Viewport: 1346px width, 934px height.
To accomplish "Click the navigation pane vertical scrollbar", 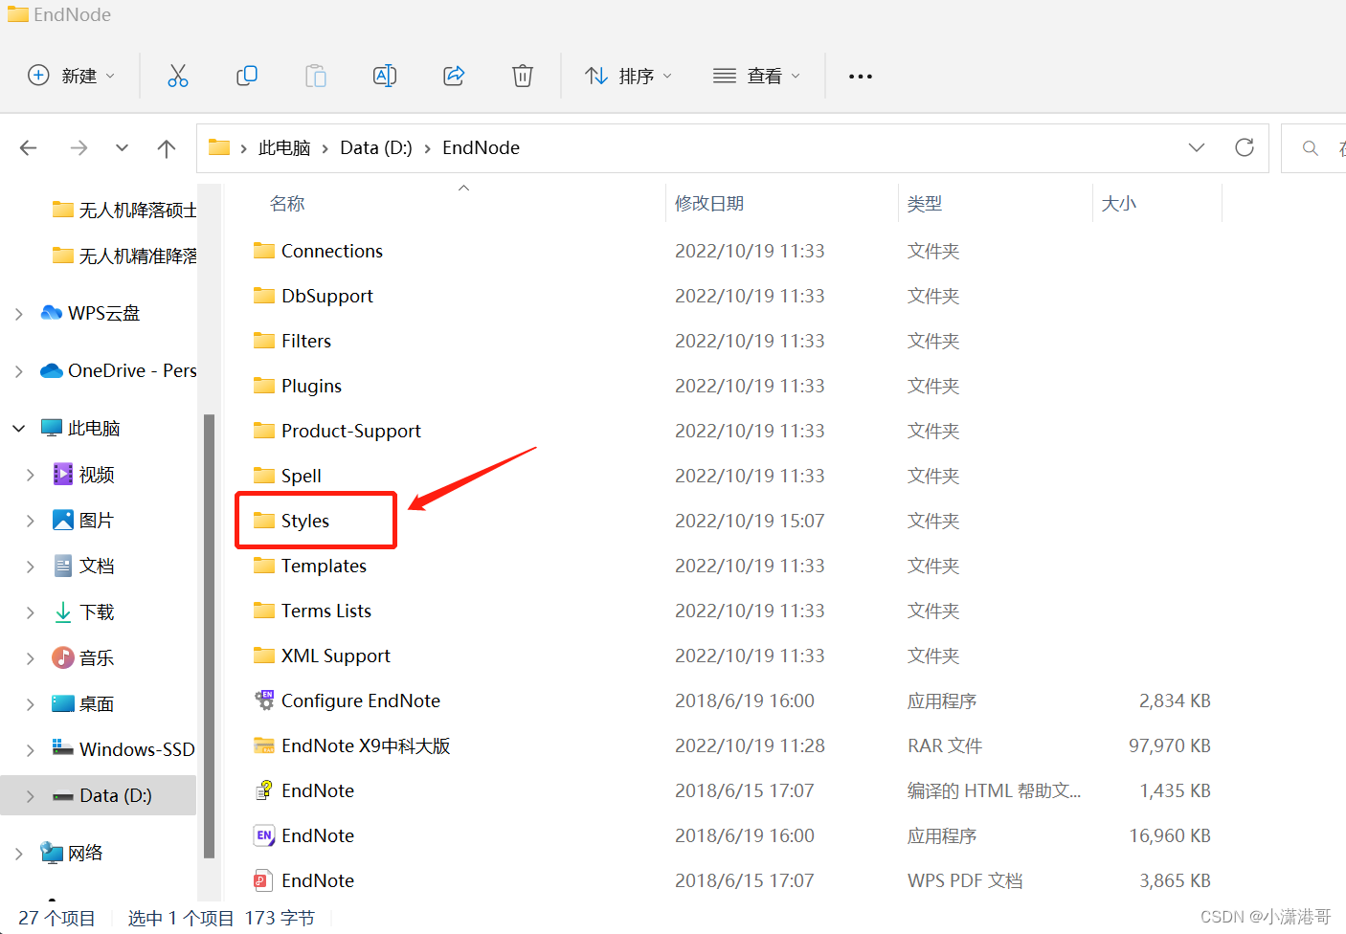I will (x=209, y=635).
